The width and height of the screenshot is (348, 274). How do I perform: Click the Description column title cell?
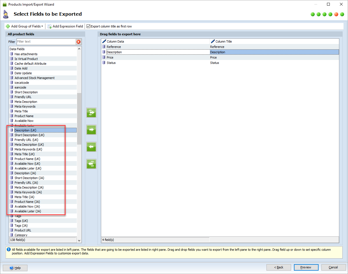[274, 52]
